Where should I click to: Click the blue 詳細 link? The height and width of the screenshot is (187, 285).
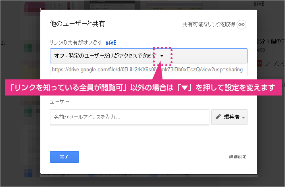[111, 43]
